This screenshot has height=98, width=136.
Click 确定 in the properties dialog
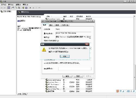point(67,76)
